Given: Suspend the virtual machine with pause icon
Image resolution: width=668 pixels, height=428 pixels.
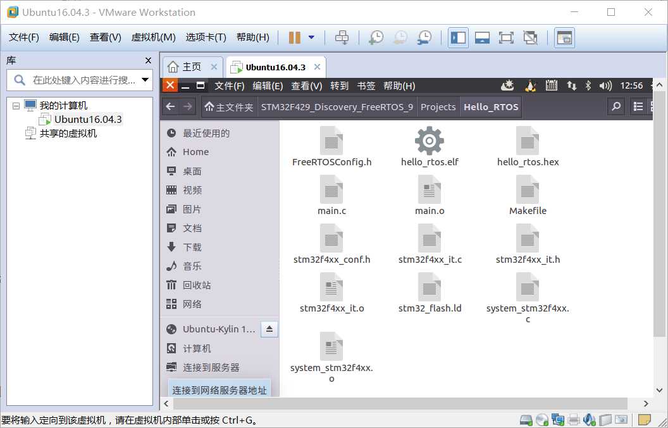Looking at the screenshot, I should [294, 37].
